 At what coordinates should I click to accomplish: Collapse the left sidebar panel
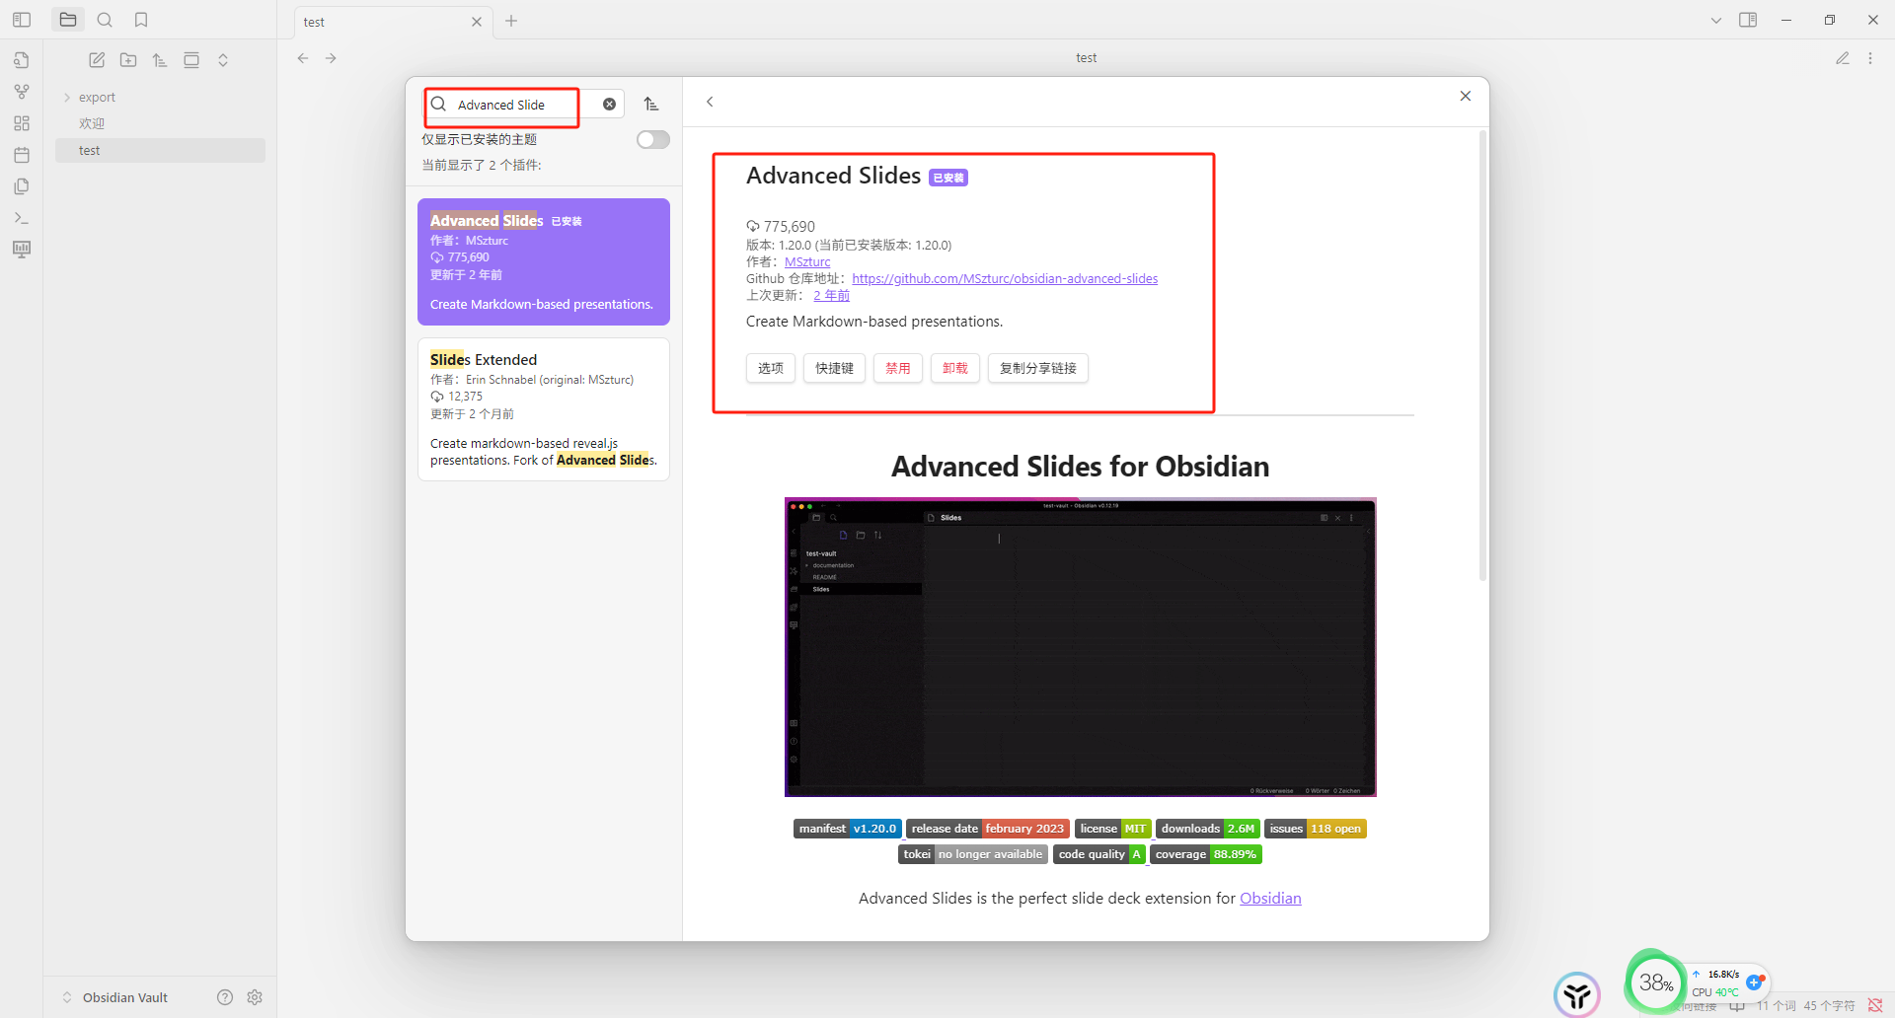pos(21,19)
